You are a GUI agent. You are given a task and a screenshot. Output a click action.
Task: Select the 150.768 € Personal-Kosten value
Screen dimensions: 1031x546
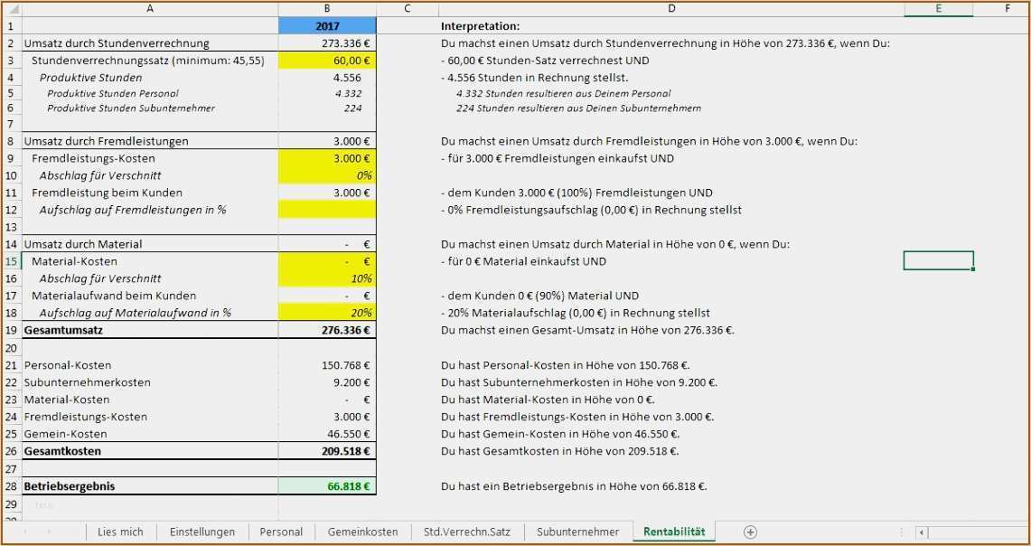point(327,365)
